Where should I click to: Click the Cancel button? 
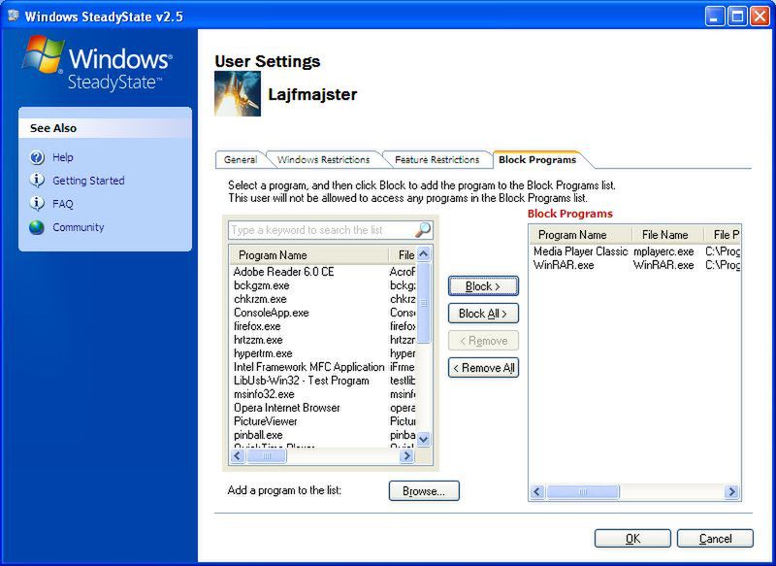(x=715, y=538)
